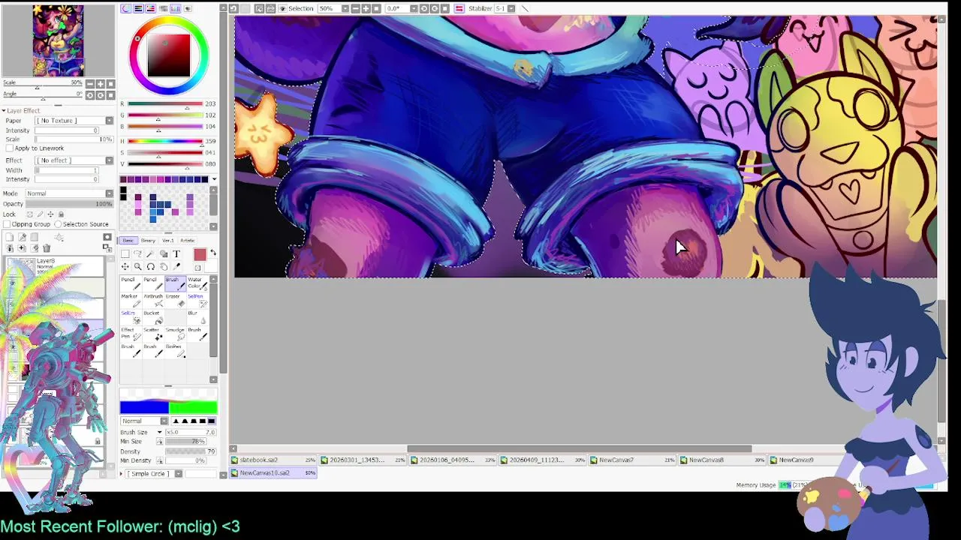This screenshot has height=540, width=961.
Task: Select the Eyedropper color picker tool
Action: tap(176, 266)
